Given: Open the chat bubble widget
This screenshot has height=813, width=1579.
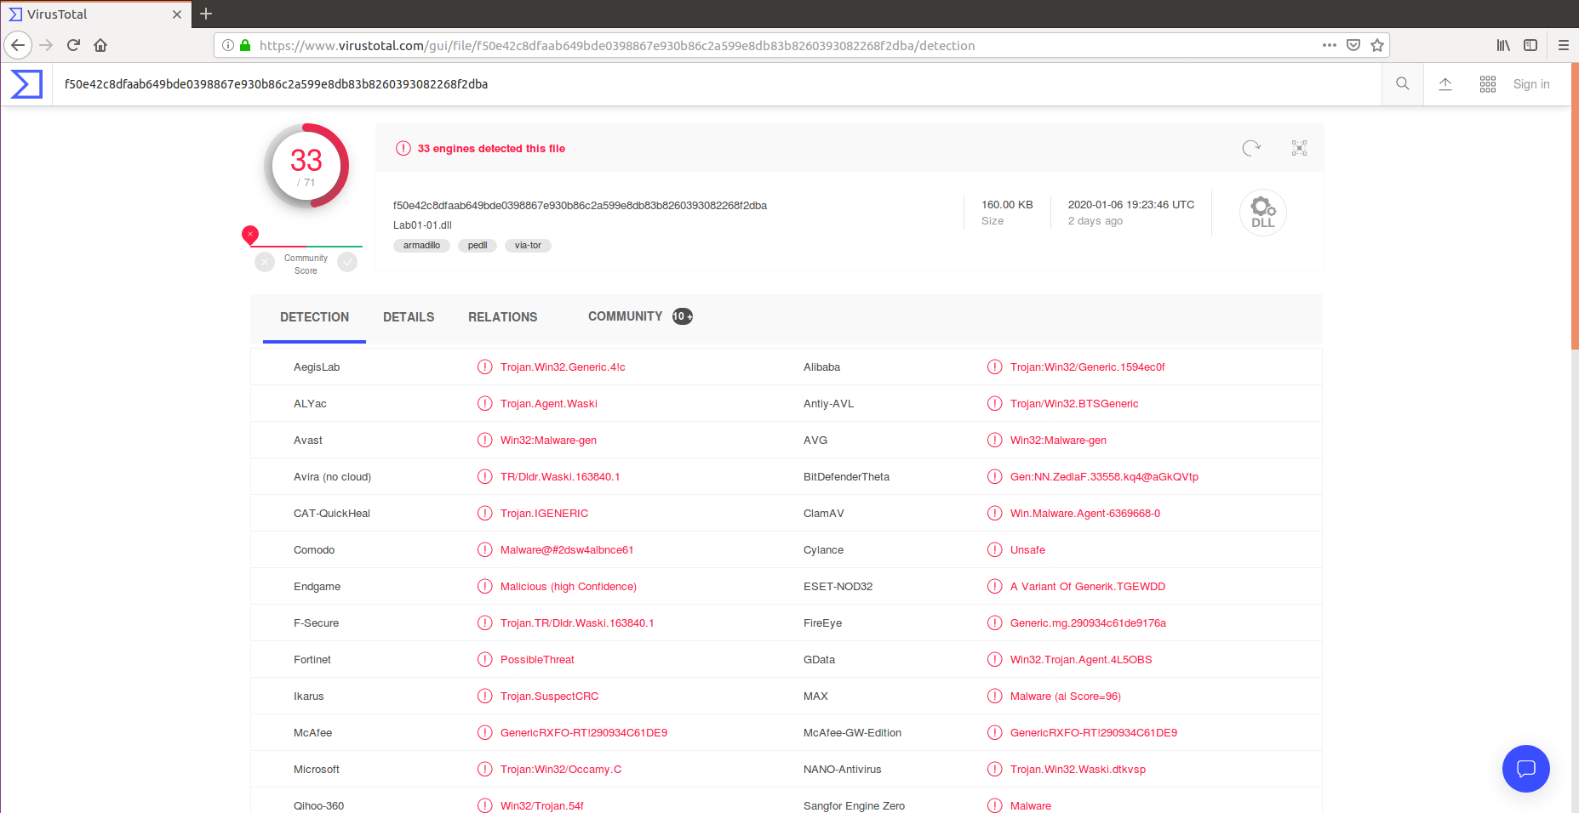Looking at the screenshot, I should 1526,769.
